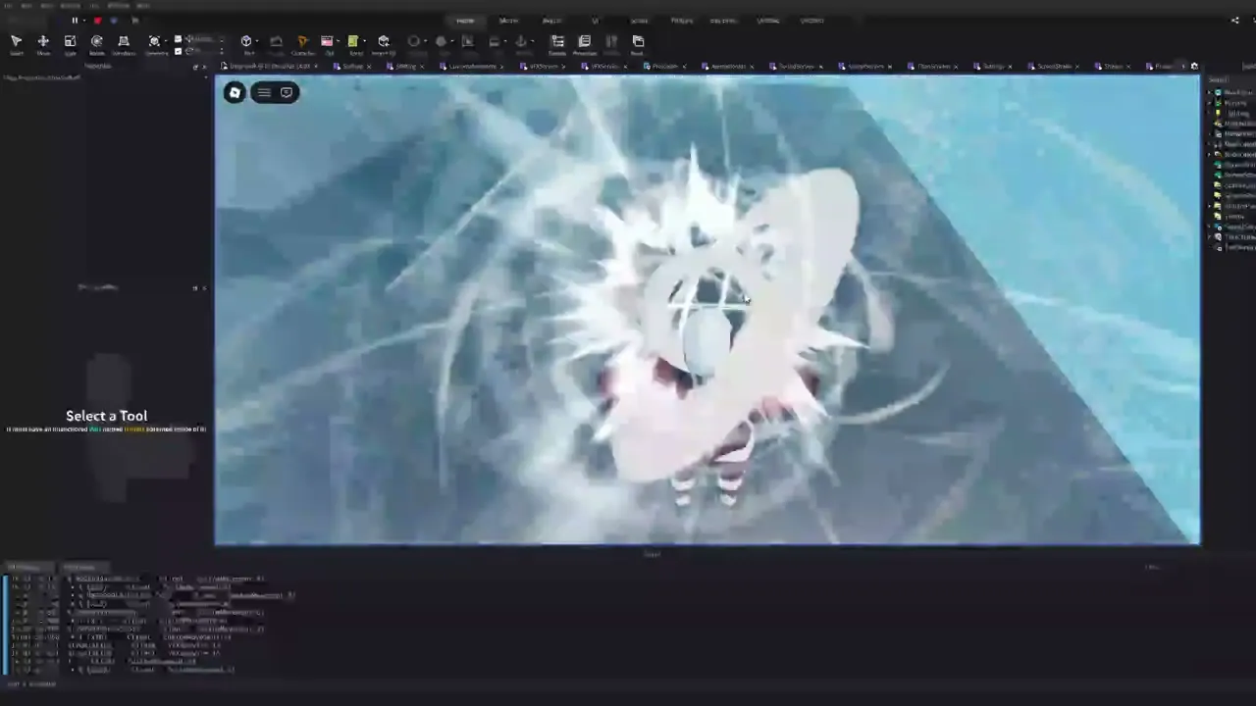Image resolution: width=1256 pixels, height=706 pixels.
Task: Open the Script dropdown arrow
Action: tap(364, 41)
